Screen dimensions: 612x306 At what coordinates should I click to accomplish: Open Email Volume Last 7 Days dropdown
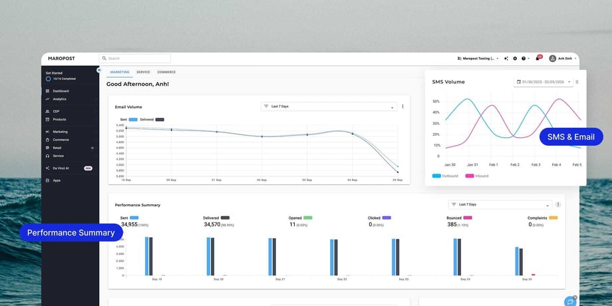[x=329, y=106]
